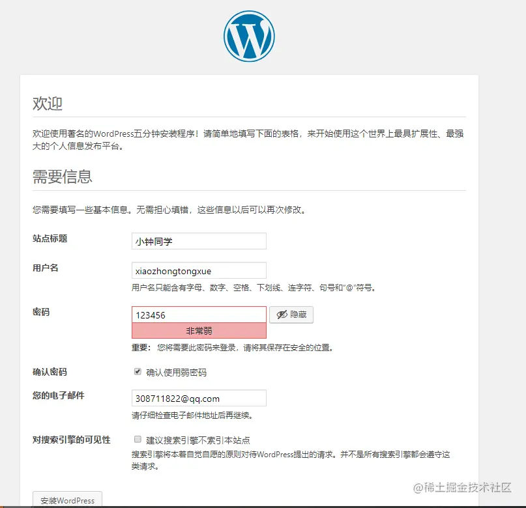Click the 需要信息 heading
Image resolution: width=526 pixels, height=508 pixels.
(x=63, y=176)
